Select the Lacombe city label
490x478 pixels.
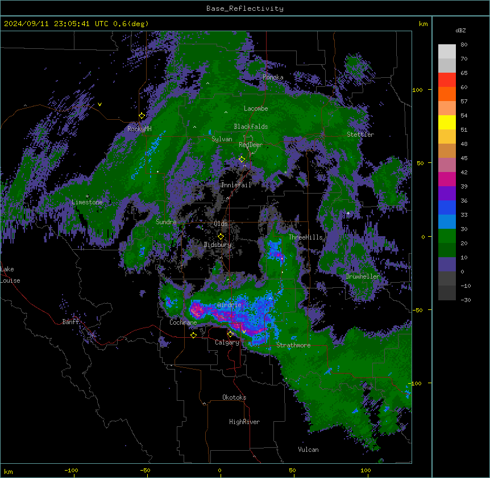pyautogui.click(x=256, y=108)
